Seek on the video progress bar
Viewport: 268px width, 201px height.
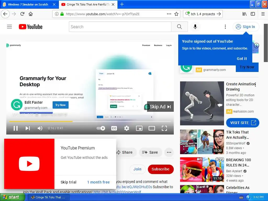pos(90,121)
